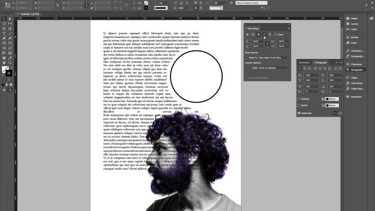Select the Type tool

tap(4, 33)
